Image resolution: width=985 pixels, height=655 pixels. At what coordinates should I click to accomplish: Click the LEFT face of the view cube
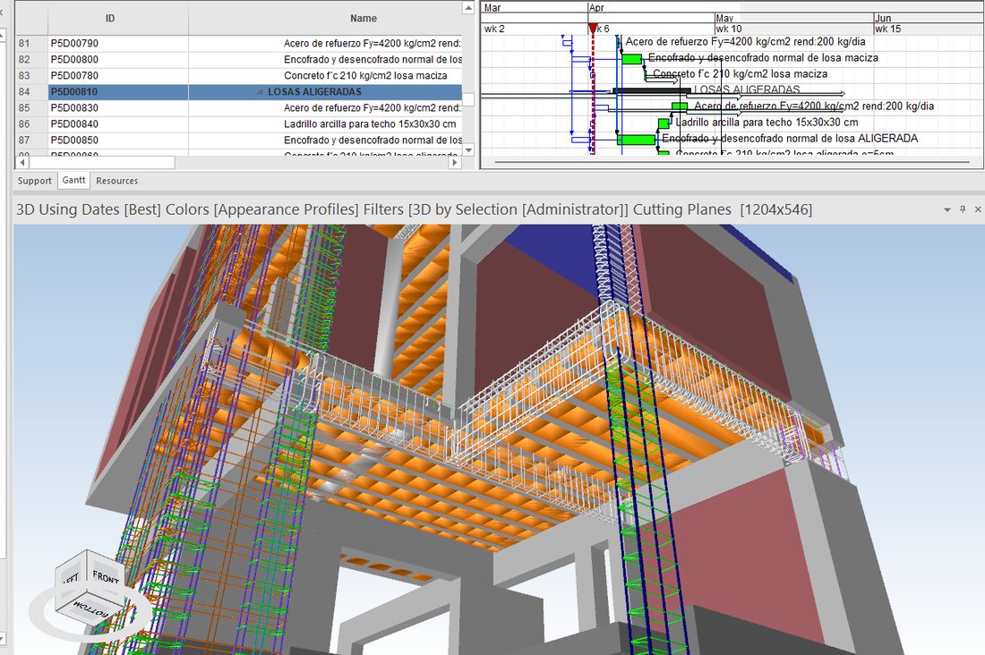pyautogui.click(x=71, y=579)
